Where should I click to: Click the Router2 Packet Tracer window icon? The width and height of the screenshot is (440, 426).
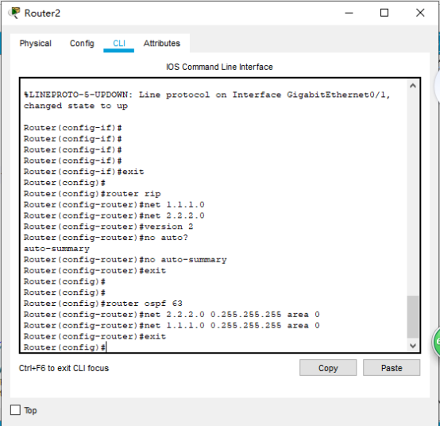[x=14, y=13]
